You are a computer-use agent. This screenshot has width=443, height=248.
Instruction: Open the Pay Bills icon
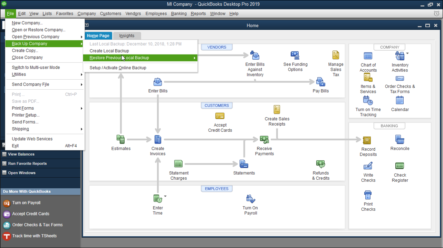[321, 82]
